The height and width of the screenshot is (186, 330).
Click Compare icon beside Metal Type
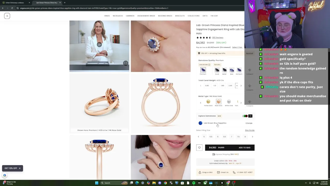pyautogui.click(x=250, y=102)
